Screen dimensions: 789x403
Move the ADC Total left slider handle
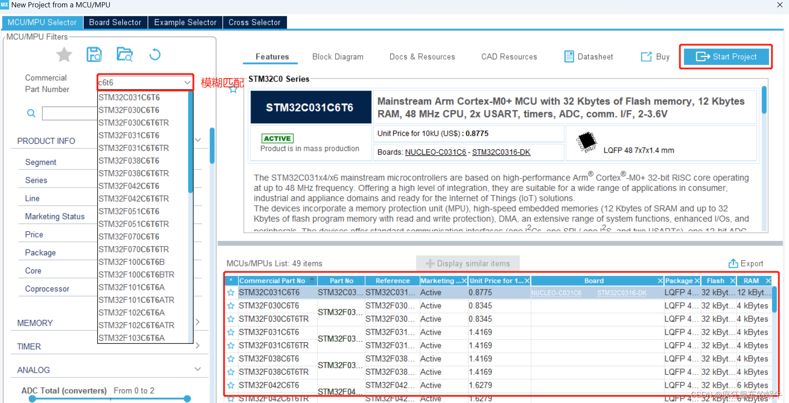[x=32, y=399]
